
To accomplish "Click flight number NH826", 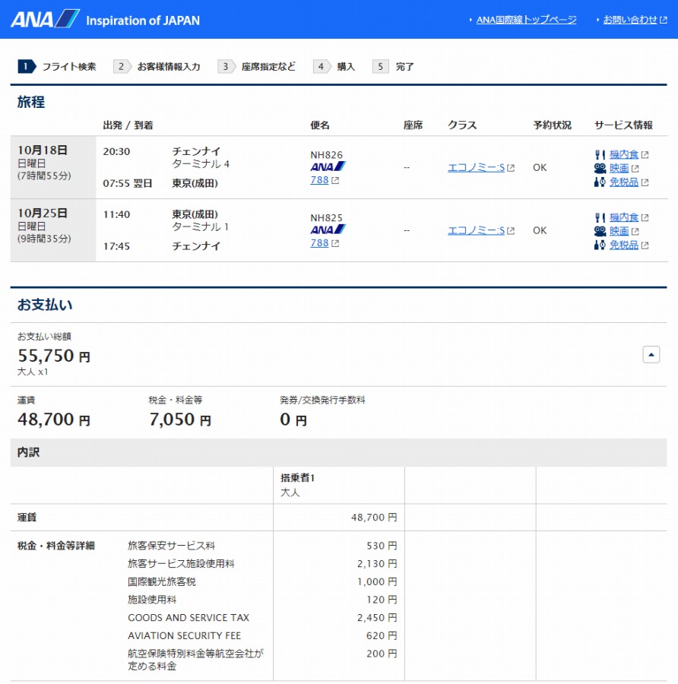I will coord(326,155).
